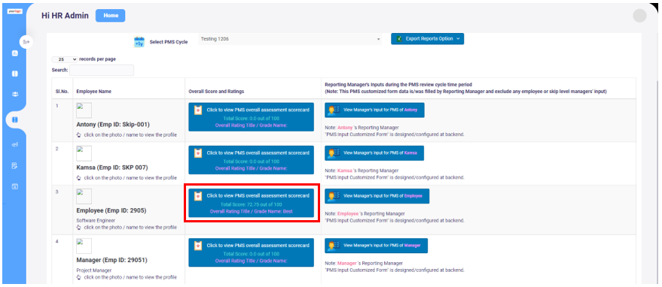Screen dimensions: 662x287
Task: Click the person icon on Kamsa's manager input button
Action: pyautogui.click(x=334, y=153)
